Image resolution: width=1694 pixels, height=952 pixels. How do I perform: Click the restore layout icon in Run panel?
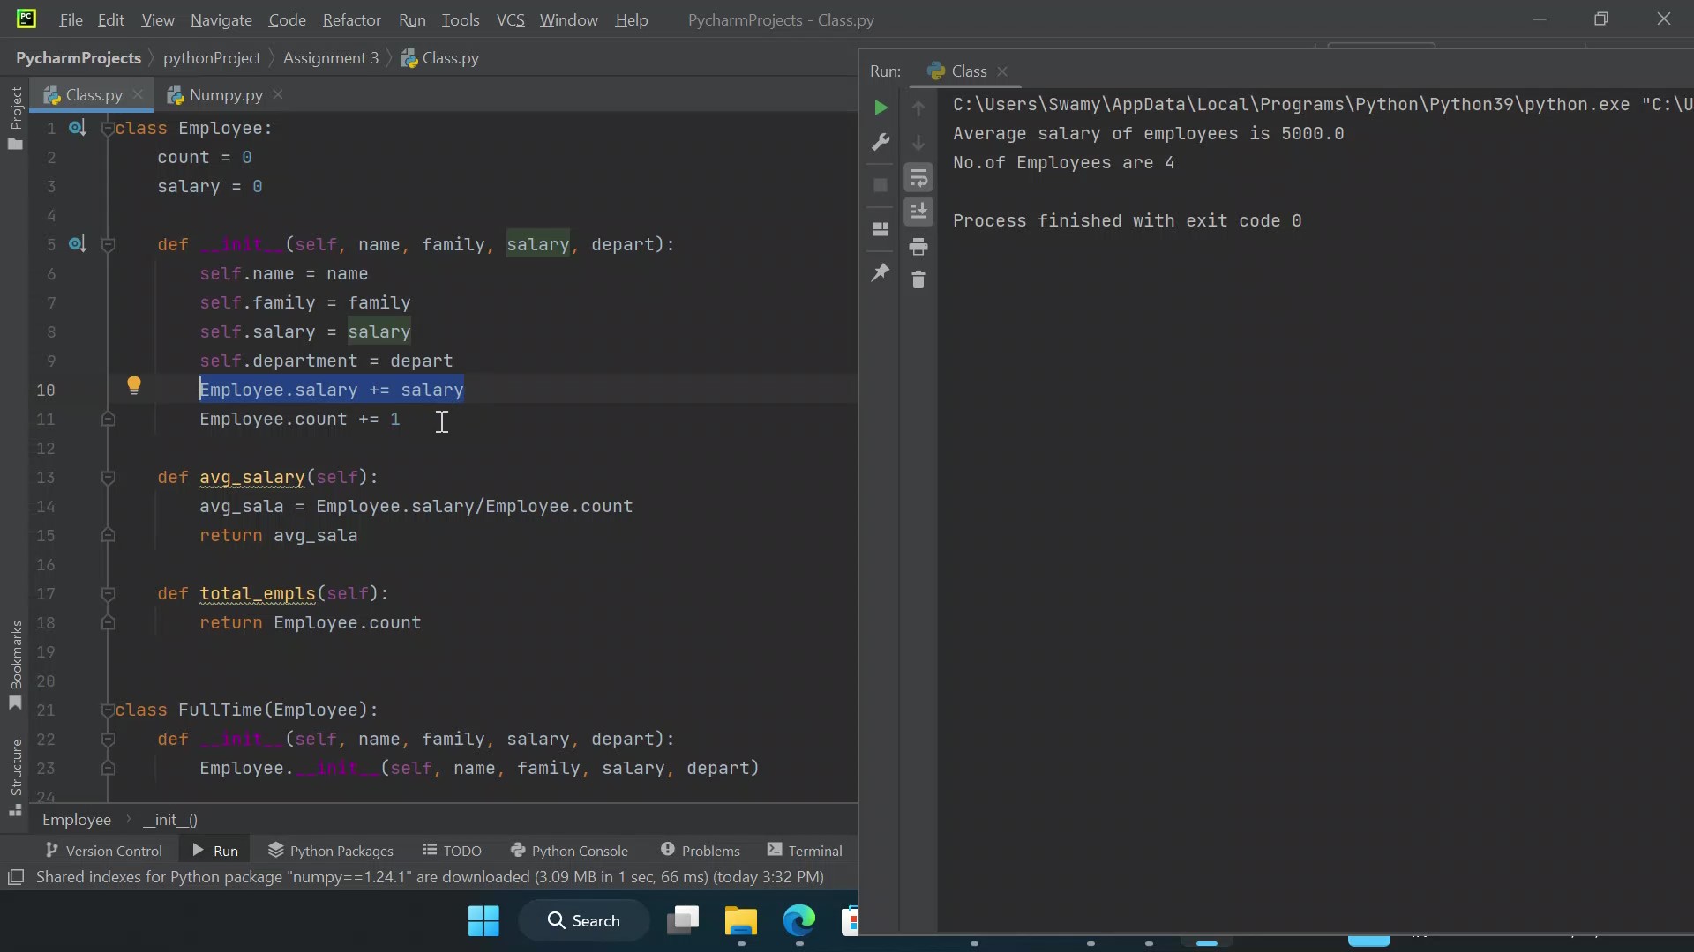881,229
